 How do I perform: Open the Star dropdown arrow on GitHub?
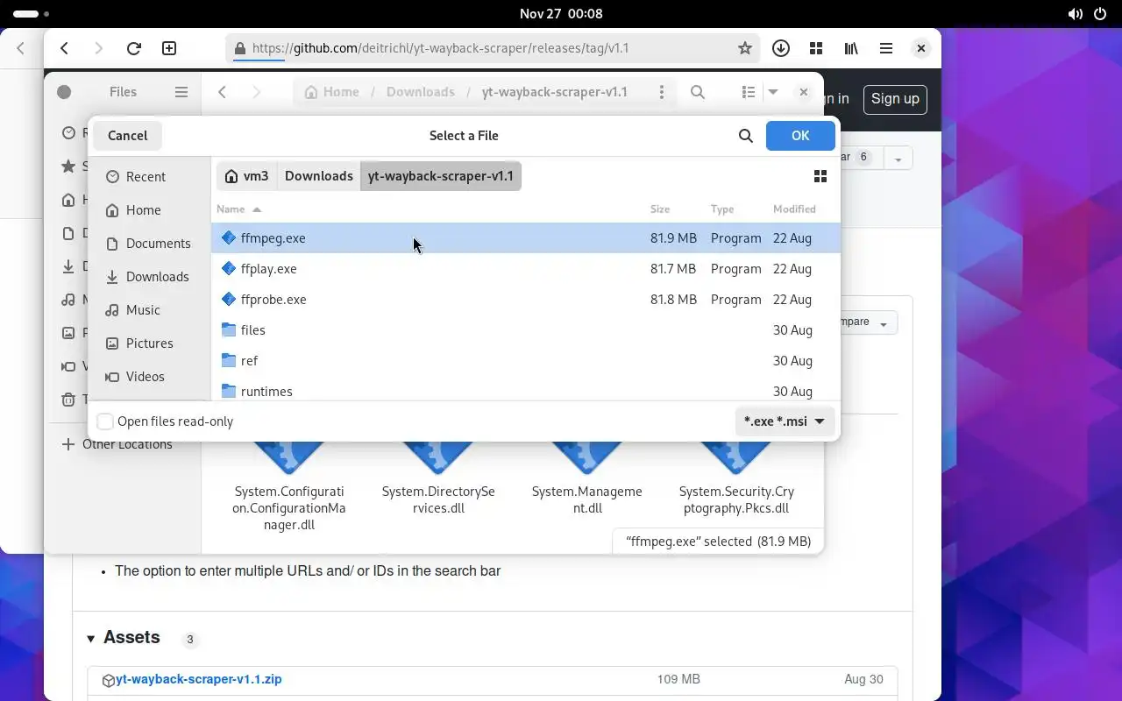[x=898, y=159]
